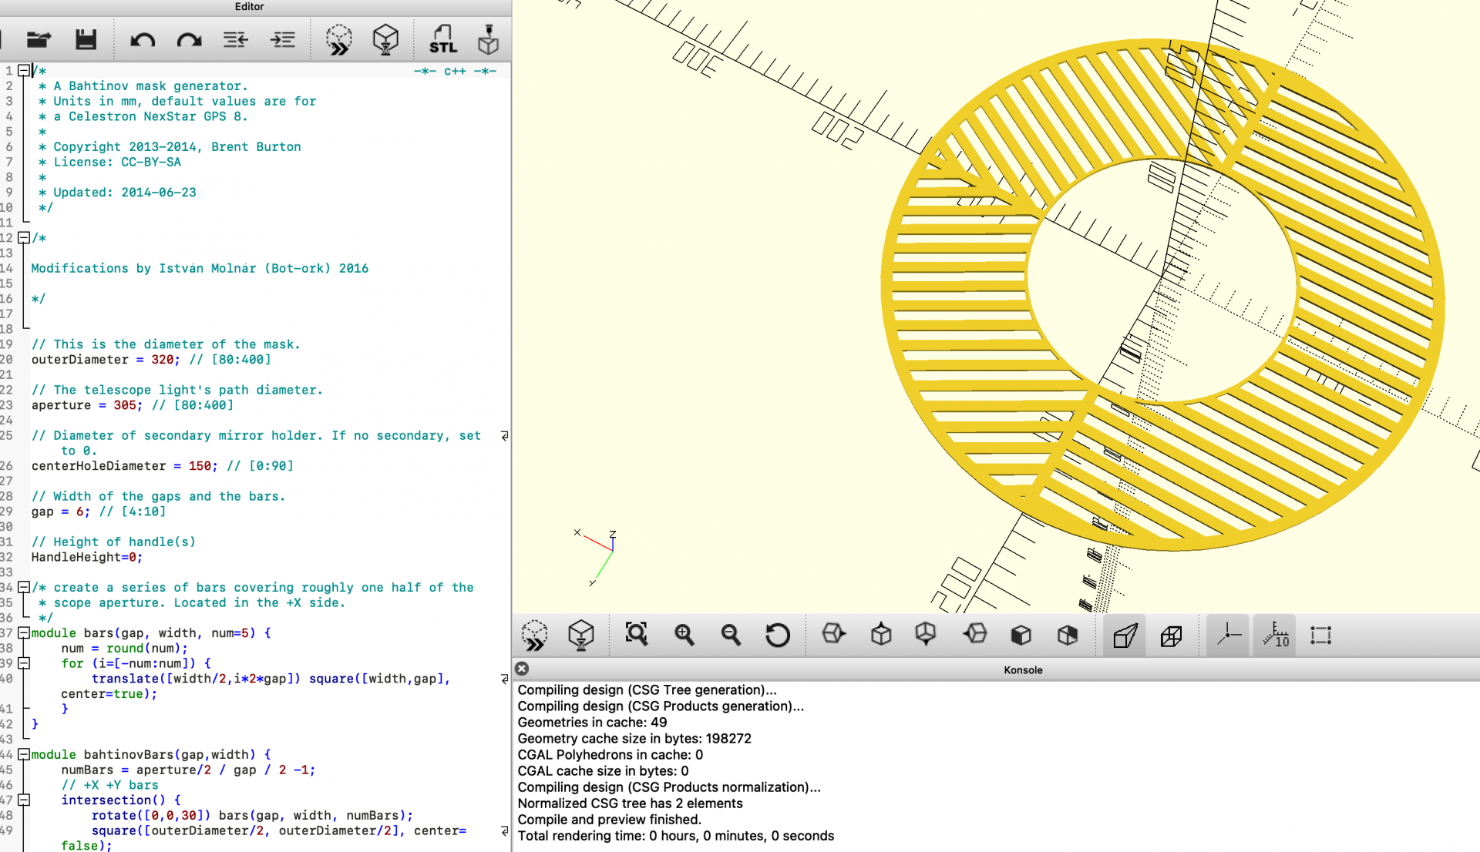Collapse the header comment at line 1
Image resolution: width=1480 pixels, height=852 pixels.
tap(24, 71)
